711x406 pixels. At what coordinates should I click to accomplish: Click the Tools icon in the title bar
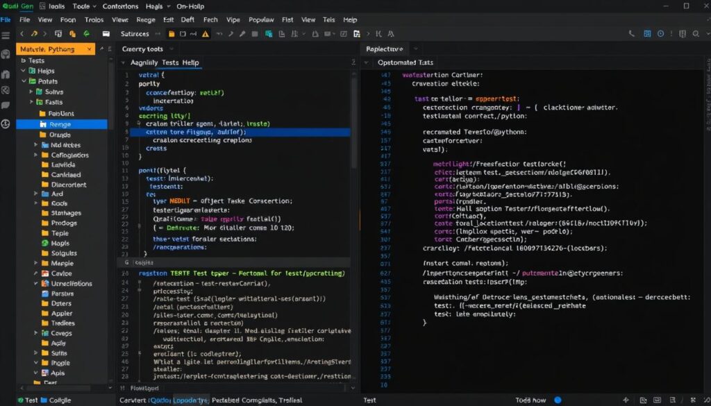click(x=42, y=6)
